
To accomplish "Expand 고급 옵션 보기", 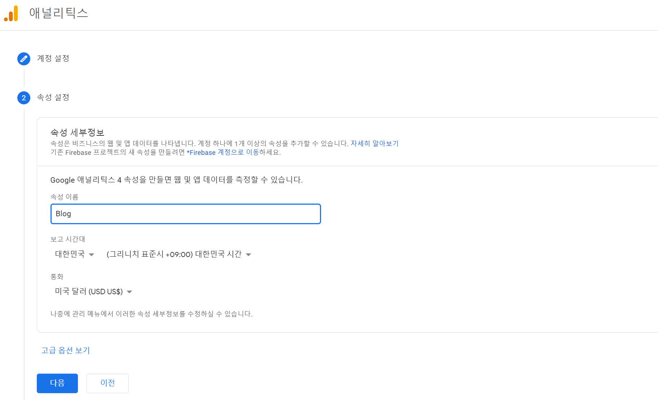I will pos(66,350).
